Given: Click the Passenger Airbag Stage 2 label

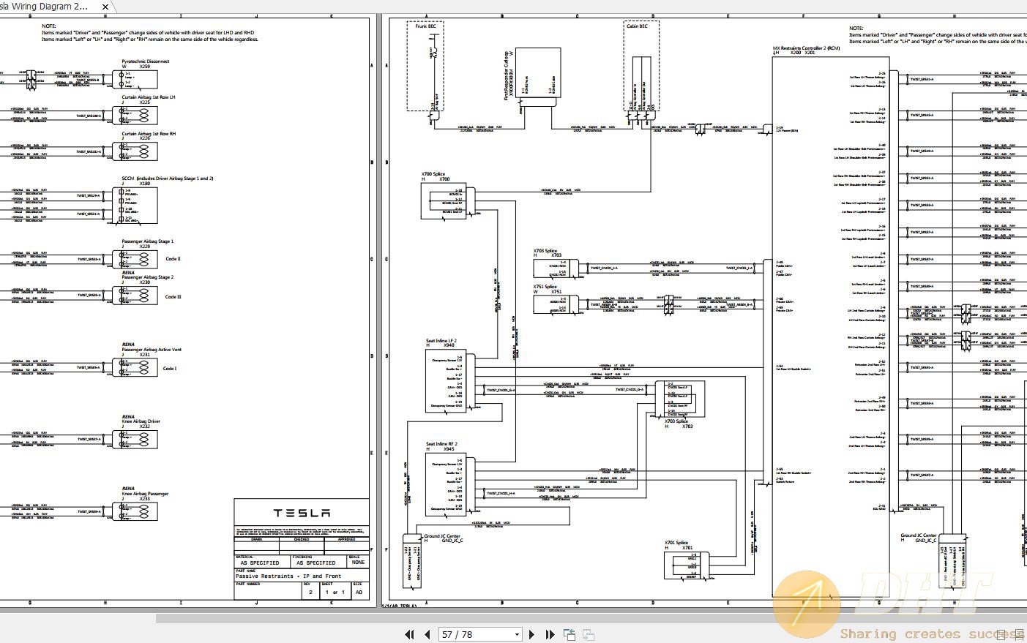Looking at the screenshot, I should click(147, 277).
